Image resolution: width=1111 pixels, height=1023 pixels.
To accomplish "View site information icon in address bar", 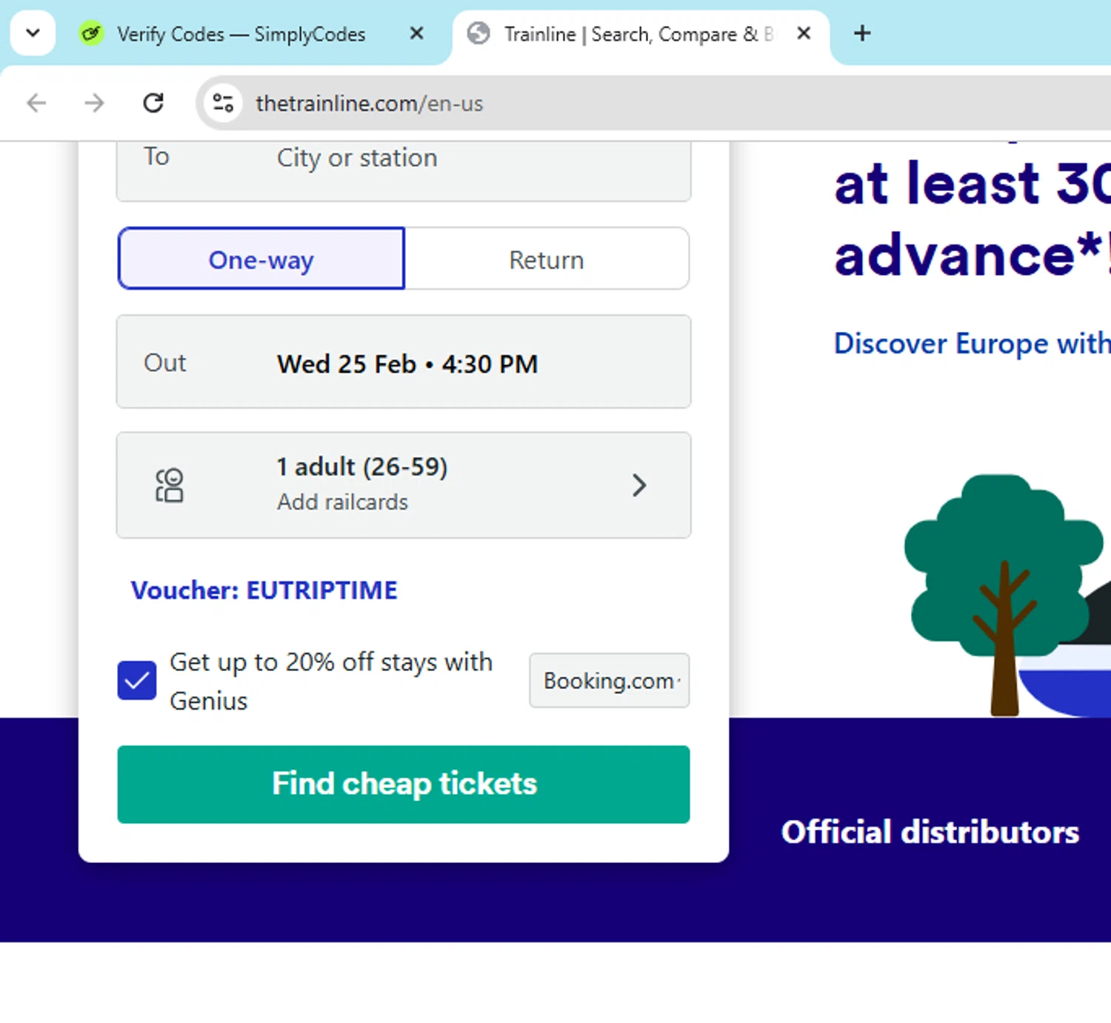I will coord(223,103).
